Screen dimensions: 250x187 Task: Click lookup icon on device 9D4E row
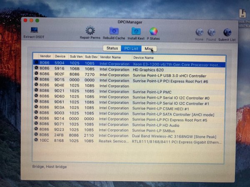pos(36,84)
